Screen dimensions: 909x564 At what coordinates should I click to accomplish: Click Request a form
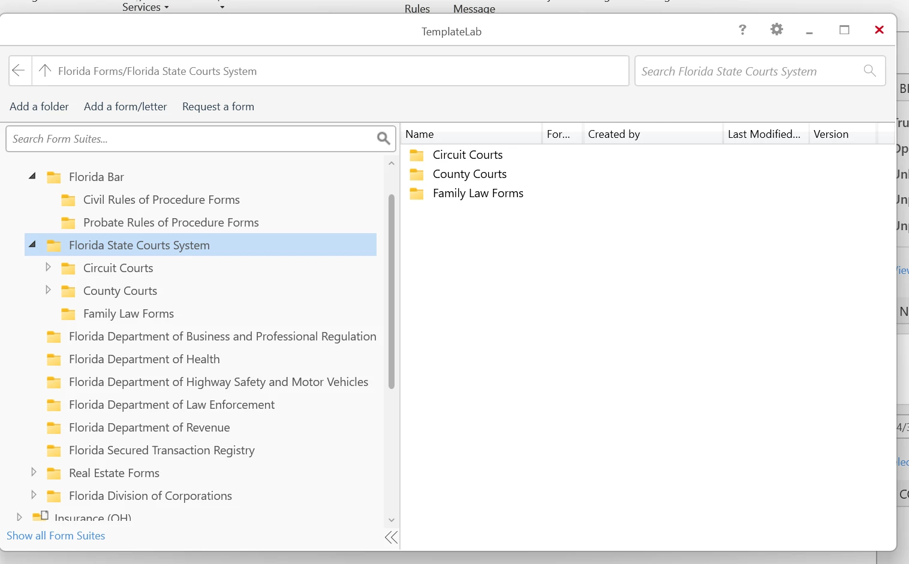pos(218,107)
